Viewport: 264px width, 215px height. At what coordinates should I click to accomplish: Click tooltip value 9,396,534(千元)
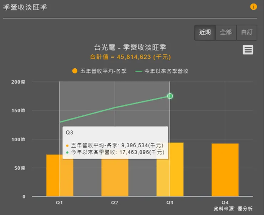(142, 145)
